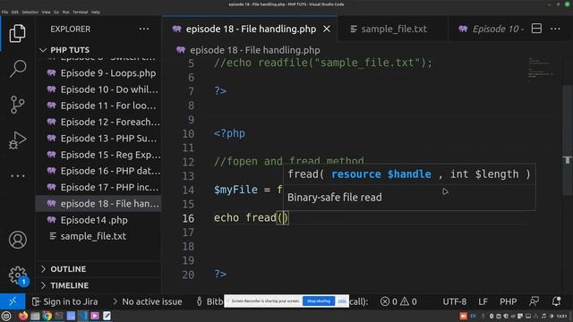The image size is (573, 322).
Task: Open the Explorer view in activity bar
Action: click(x=17, y=33)
